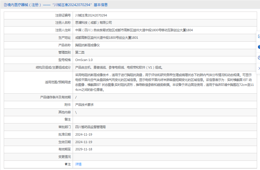Select the expiry date 2029-11-18
The width and height of the screenshot is (260, 170).
[x=84, y=149]
